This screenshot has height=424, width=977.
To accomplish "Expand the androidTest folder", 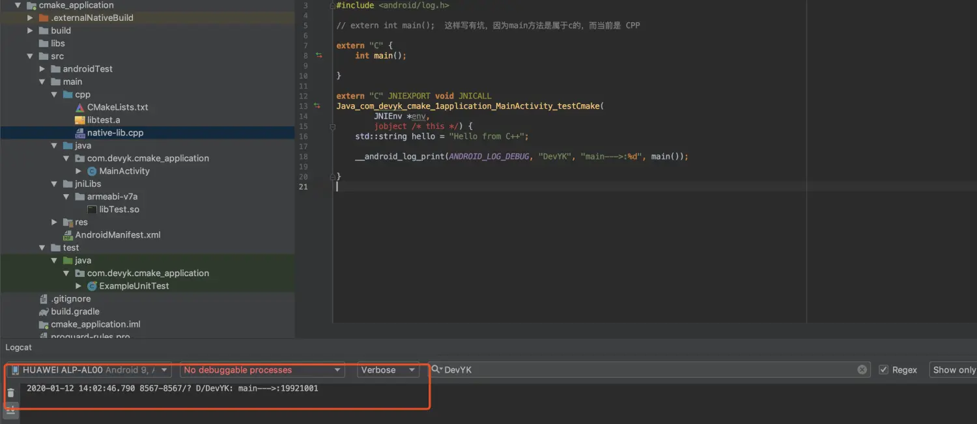I will pos(42,69).
